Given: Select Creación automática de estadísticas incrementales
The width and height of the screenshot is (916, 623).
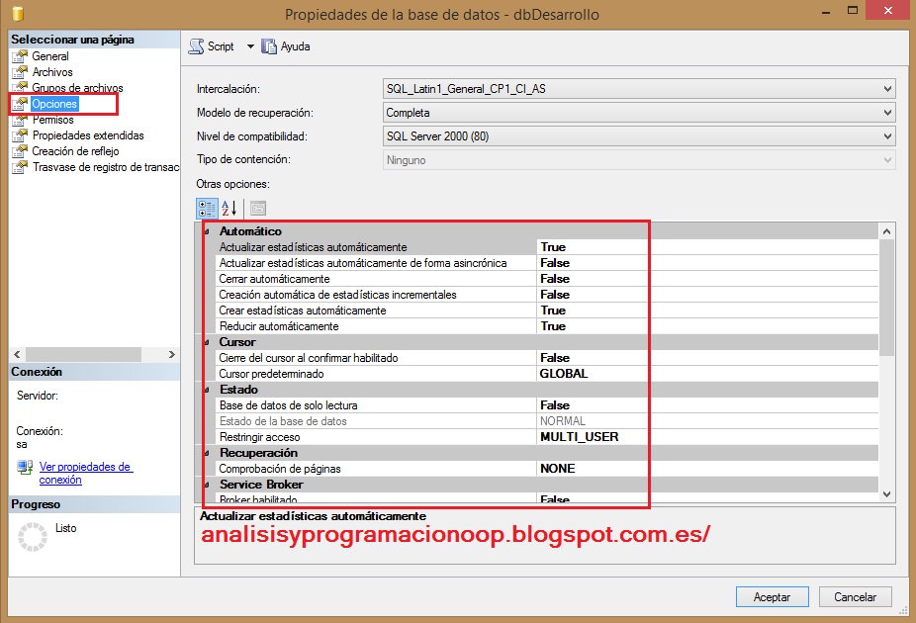Looking at the screenshot, I should 547,295.
